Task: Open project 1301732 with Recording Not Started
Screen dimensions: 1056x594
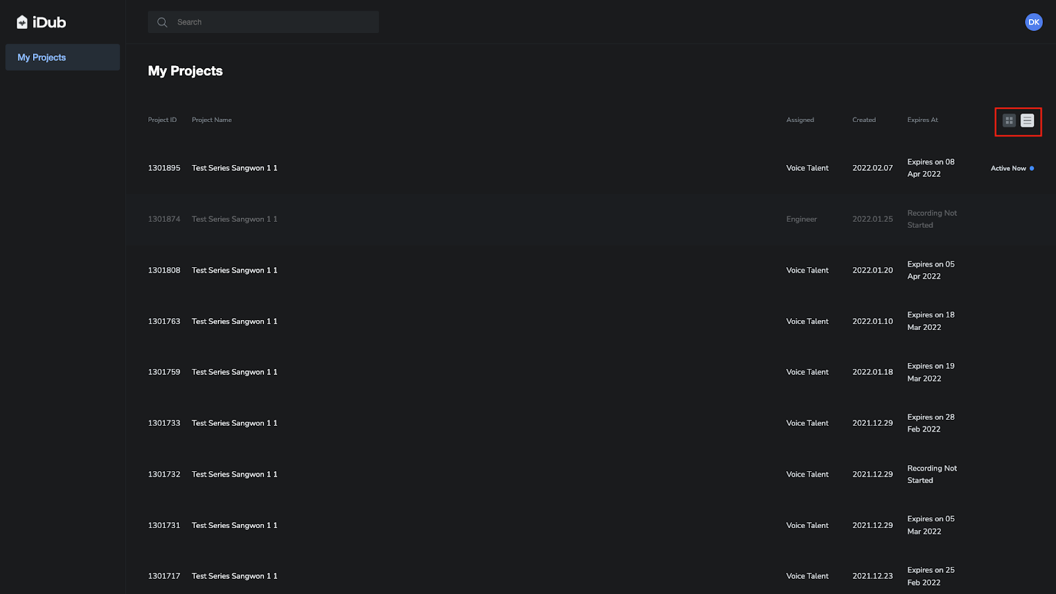Action: (591, 475)
